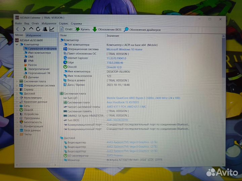This screenshot has height=181, width=242.
Task: Select Программы in the sidebar tree
Action: click(x=30, y=118)
